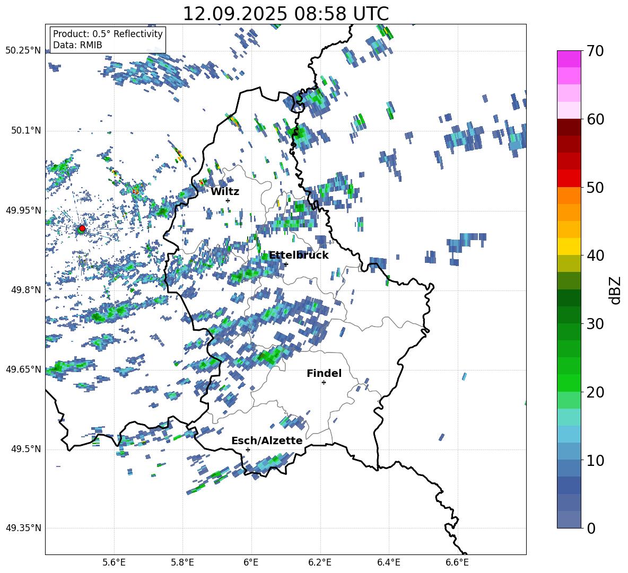Click the red radar location dot
This screenshot has width=628, height=573.
pyautogui.click(x=82, y=228)
